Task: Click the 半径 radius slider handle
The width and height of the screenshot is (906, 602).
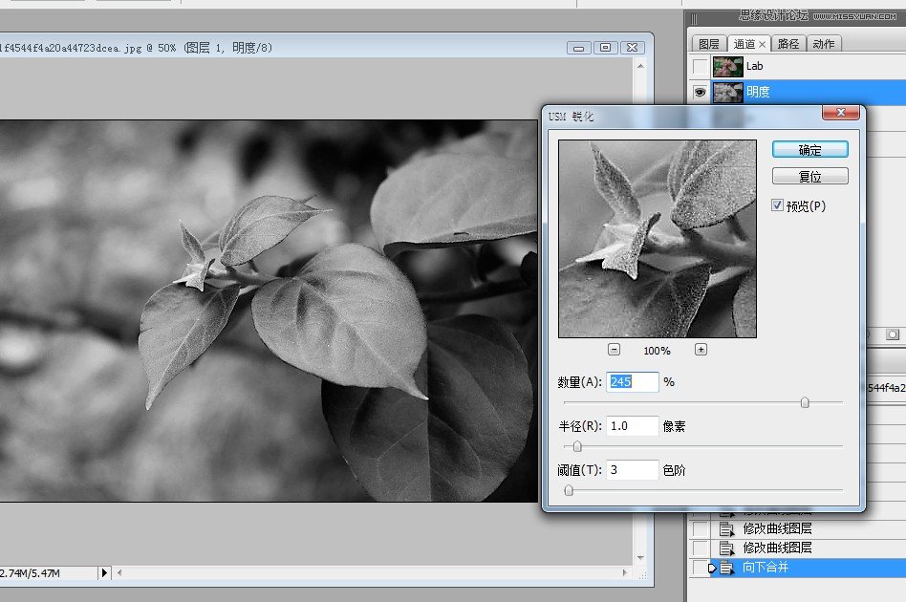Action: click(x=576, y=446)
